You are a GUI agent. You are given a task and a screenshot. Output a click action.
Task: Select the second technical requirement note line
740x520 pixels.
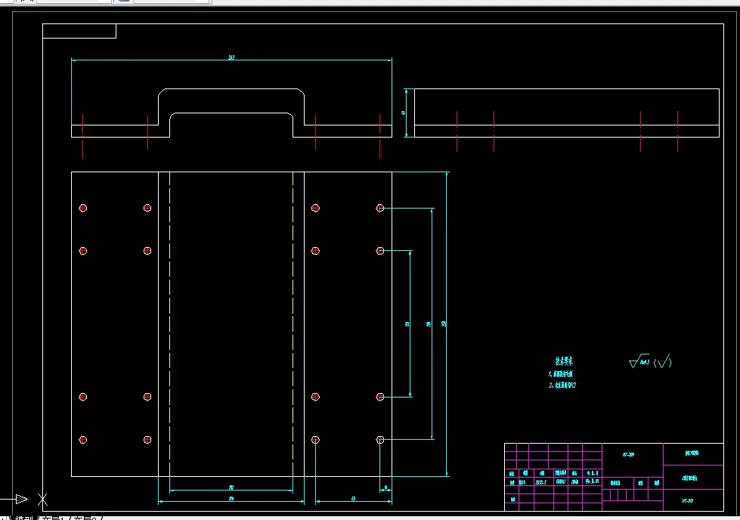(562, 385)
